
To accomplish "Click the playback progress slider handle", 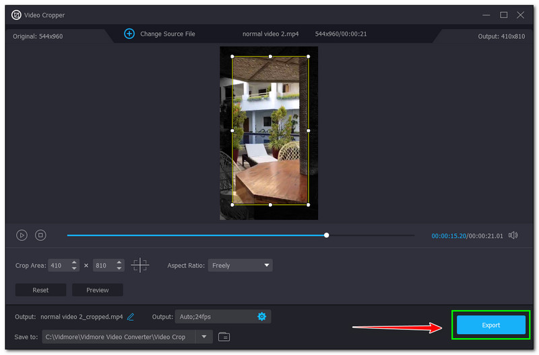I will (x=327, y=235).
